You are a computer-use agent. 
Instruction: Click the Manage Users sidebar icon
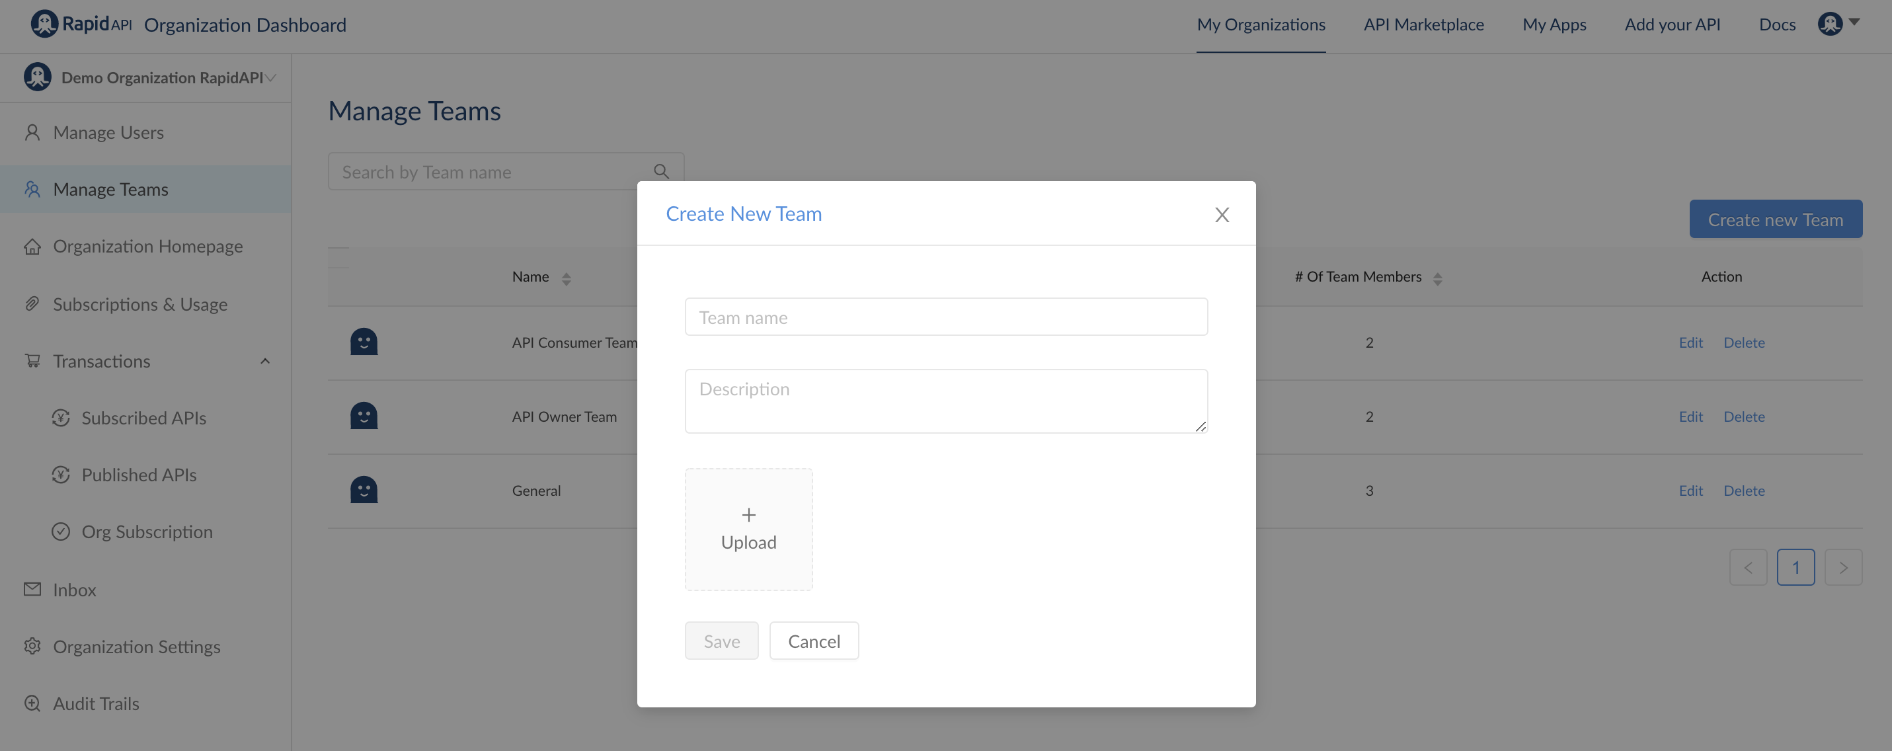[32, 132]
